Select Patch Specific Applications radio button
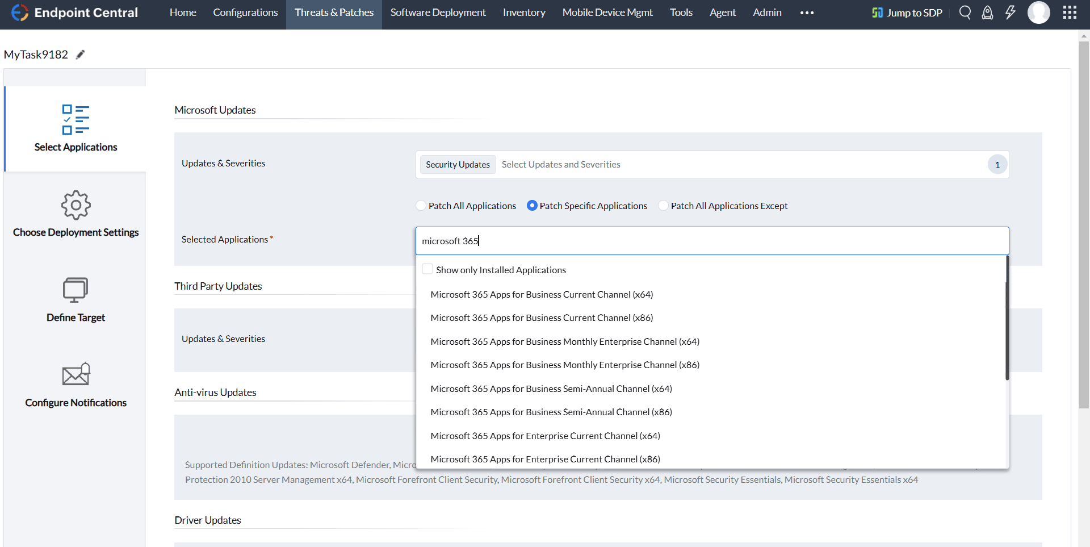This screenshot has width=1090, height=547. point(532,206)
